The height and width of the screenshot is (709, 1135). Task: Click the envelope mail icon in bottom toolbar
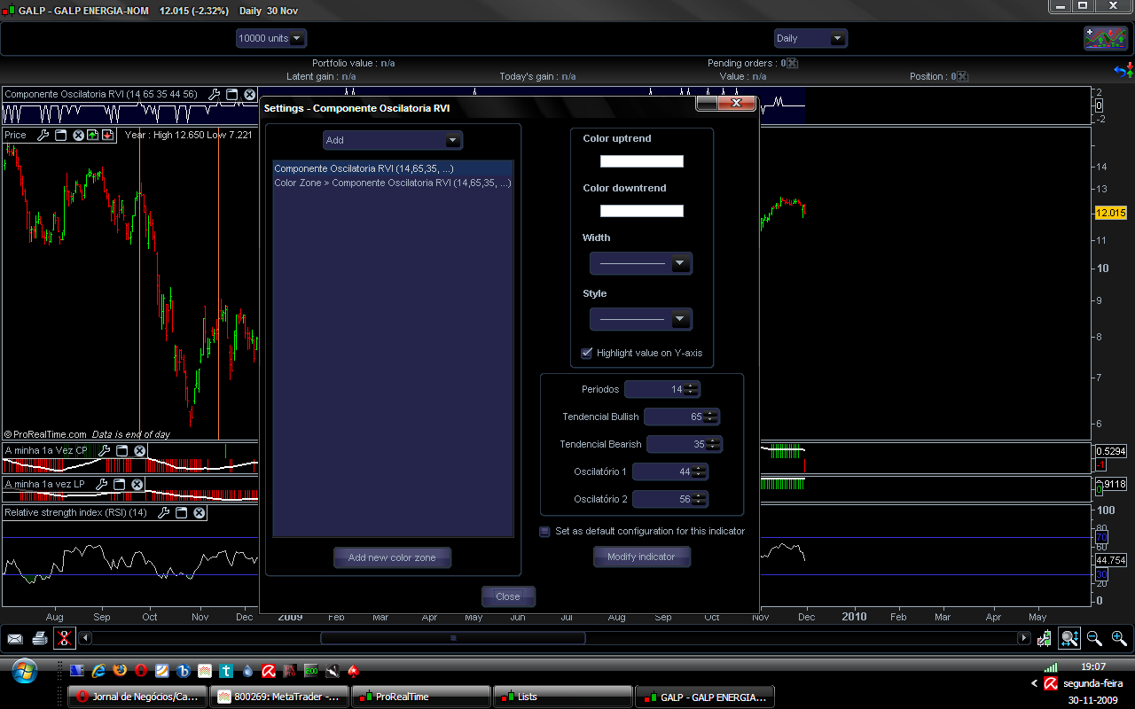tap(15, 637)
